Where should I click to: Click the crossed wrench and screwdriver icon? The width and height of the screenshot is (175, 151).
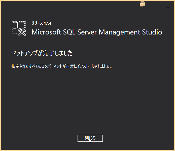pos(22,32)
